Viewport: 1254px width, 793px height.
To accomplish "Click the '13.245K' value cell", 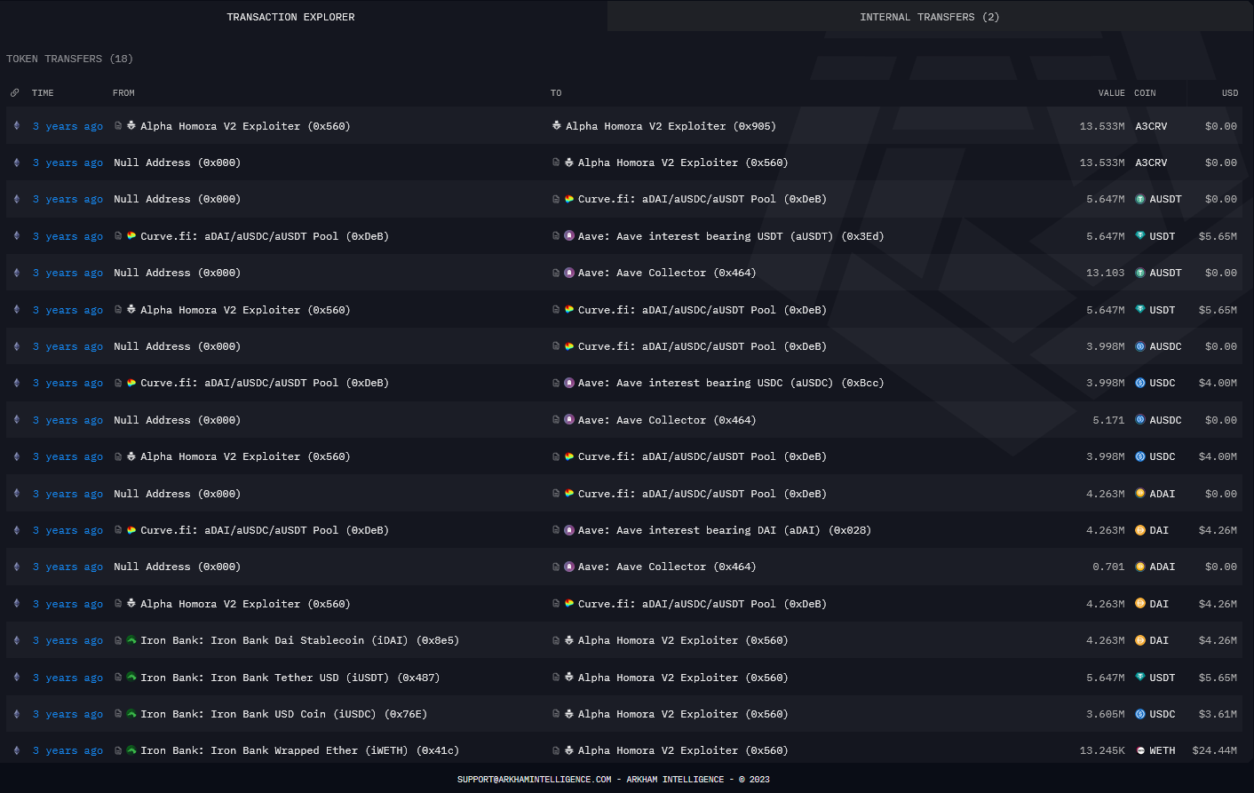I will 1102,750.
